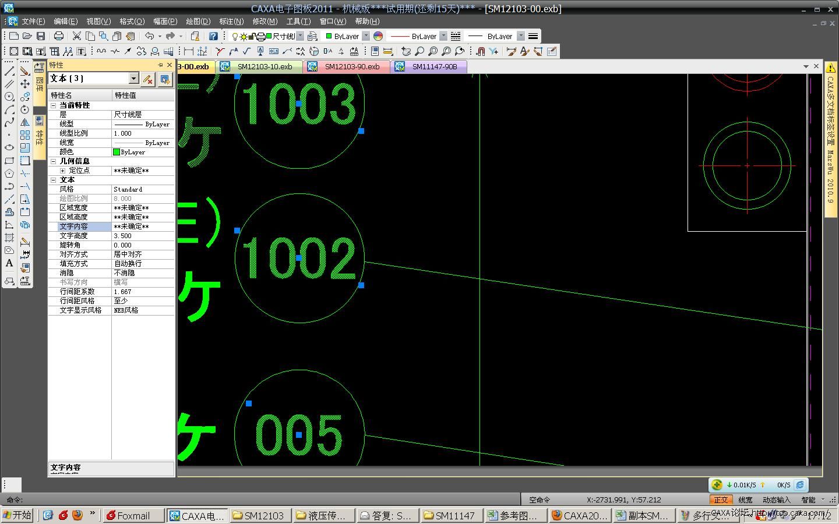The height and width of the screenshot is (524, 839).
Task: Select the Text tool (A) in left toolbar
Action: [x=9, y=263]
